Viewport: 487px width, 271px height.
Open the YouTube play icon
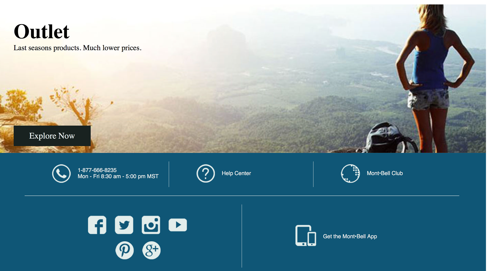click(178, 225)
